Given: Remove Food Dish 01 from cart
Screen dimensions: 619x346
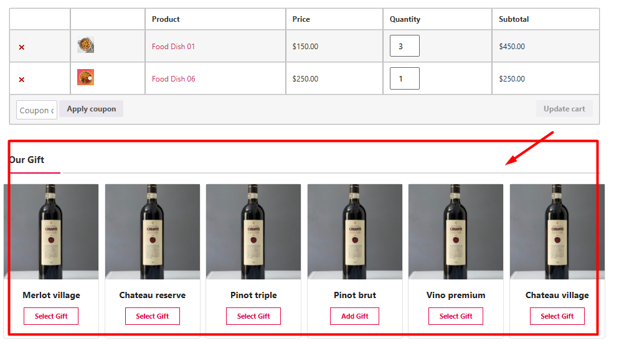Looking at the screenshot, I should [22, 47].
